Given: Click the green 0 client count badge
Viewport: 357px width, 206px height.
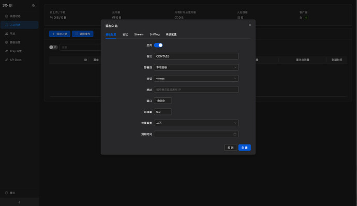Looking at the screenshot, I should (x=306, y=18).
